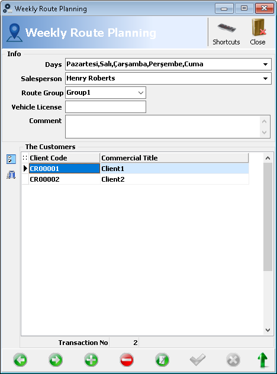277x374 pixels.
Task: Go to previous record with left arrow
Action: coord(20,360)
